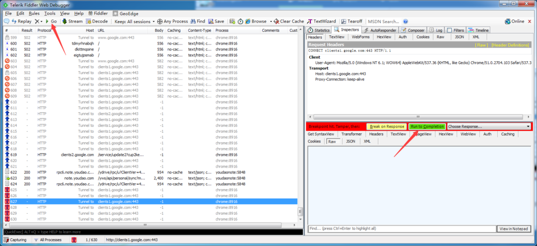Open the Rules menu

[34, 13]
